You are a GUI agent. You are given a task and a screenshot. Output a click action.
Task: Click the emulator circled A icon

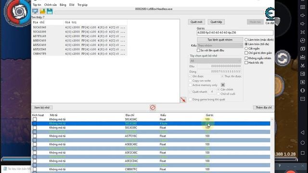[x=303, y=40]
